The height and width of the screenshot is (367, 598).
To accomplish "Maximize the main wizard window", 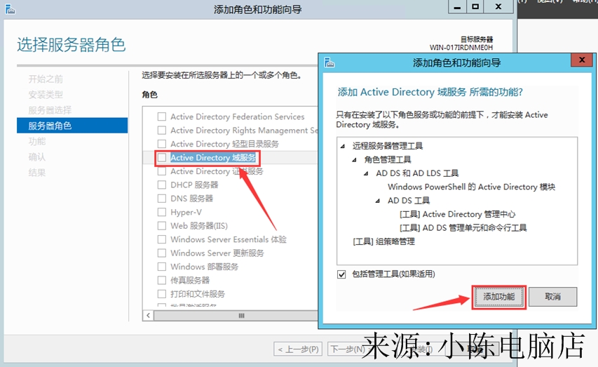I will (x=475, y=7).
